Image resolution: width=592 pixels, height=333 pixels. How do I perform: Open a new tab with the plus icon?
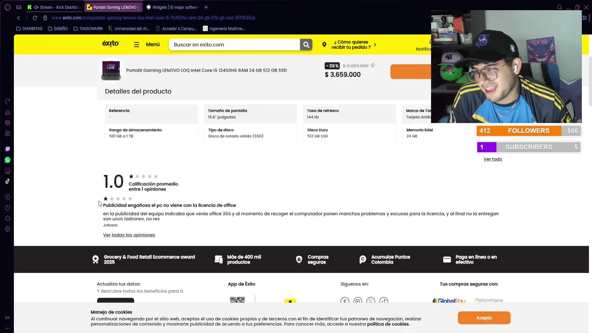click(x=206, y=7)
